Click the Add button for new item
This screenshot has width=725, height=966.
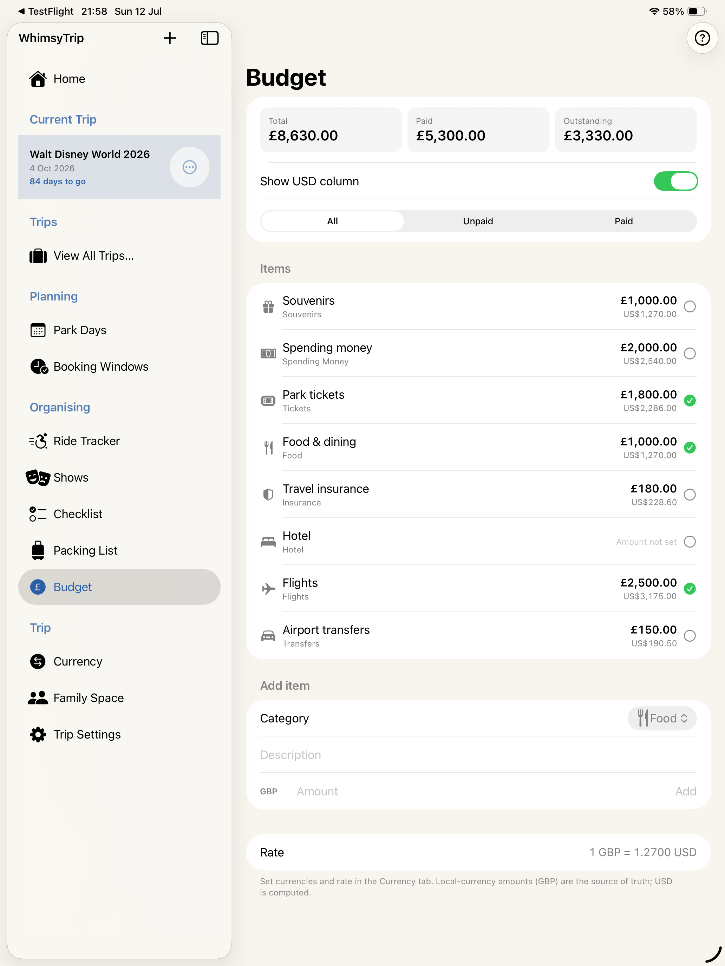click(686, 791)
